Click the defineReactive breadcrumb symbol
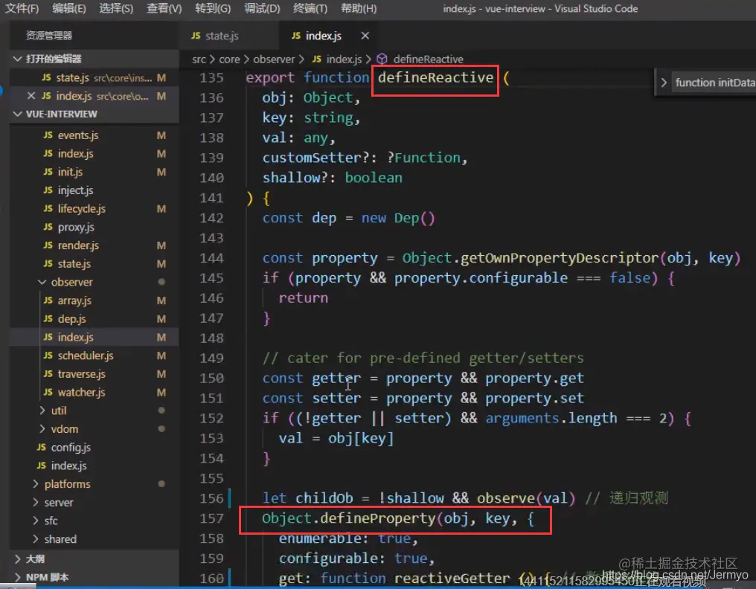The height and width of the screenshot is (589, 756). coord(428,59)
